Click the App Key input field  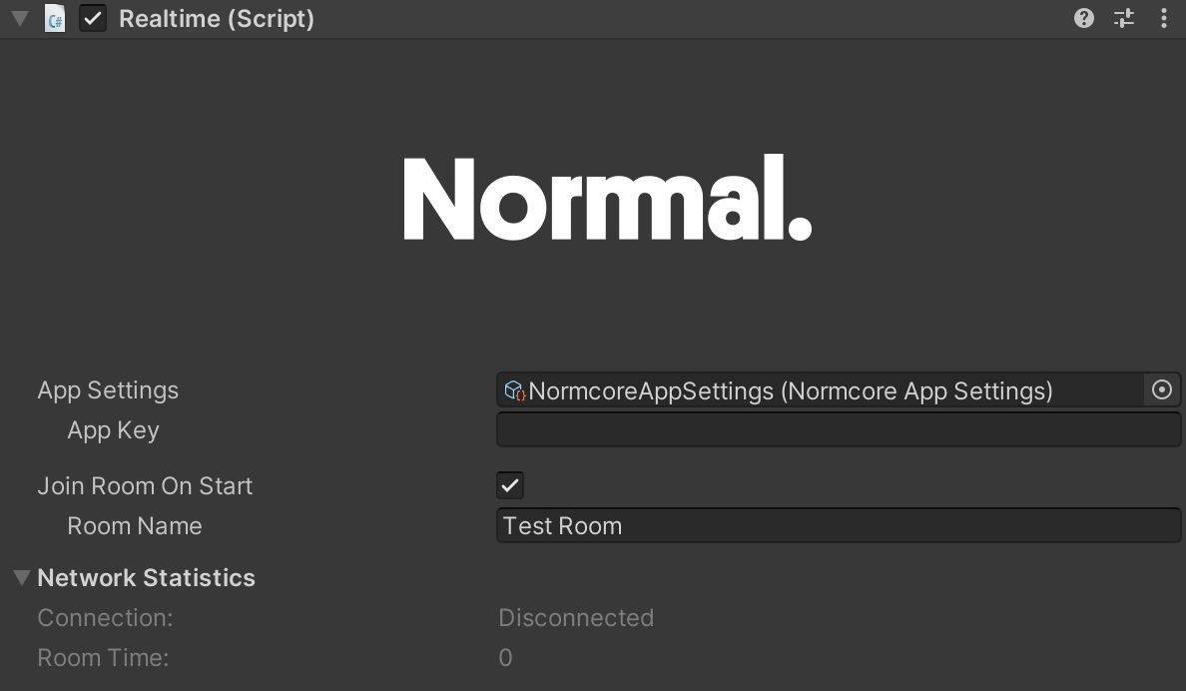tap(838, 430)
